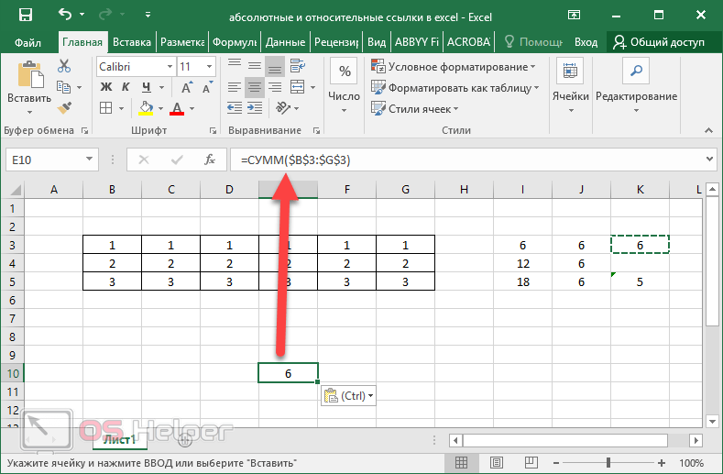Click the Cancel X in formula bar
Screen dimensions: 723x474
(x=144, y=160)
